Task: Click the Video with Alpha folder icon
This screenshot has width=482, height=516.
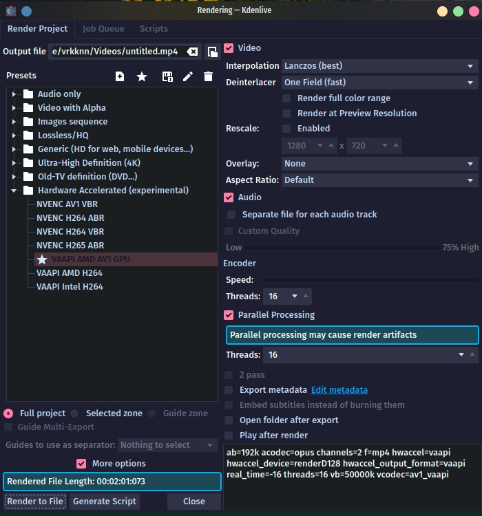Action: pos(28,108)
